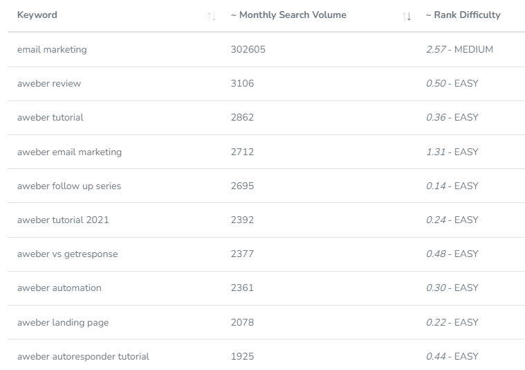Sort by Monthly Search Volume arrows

(407, 16)
